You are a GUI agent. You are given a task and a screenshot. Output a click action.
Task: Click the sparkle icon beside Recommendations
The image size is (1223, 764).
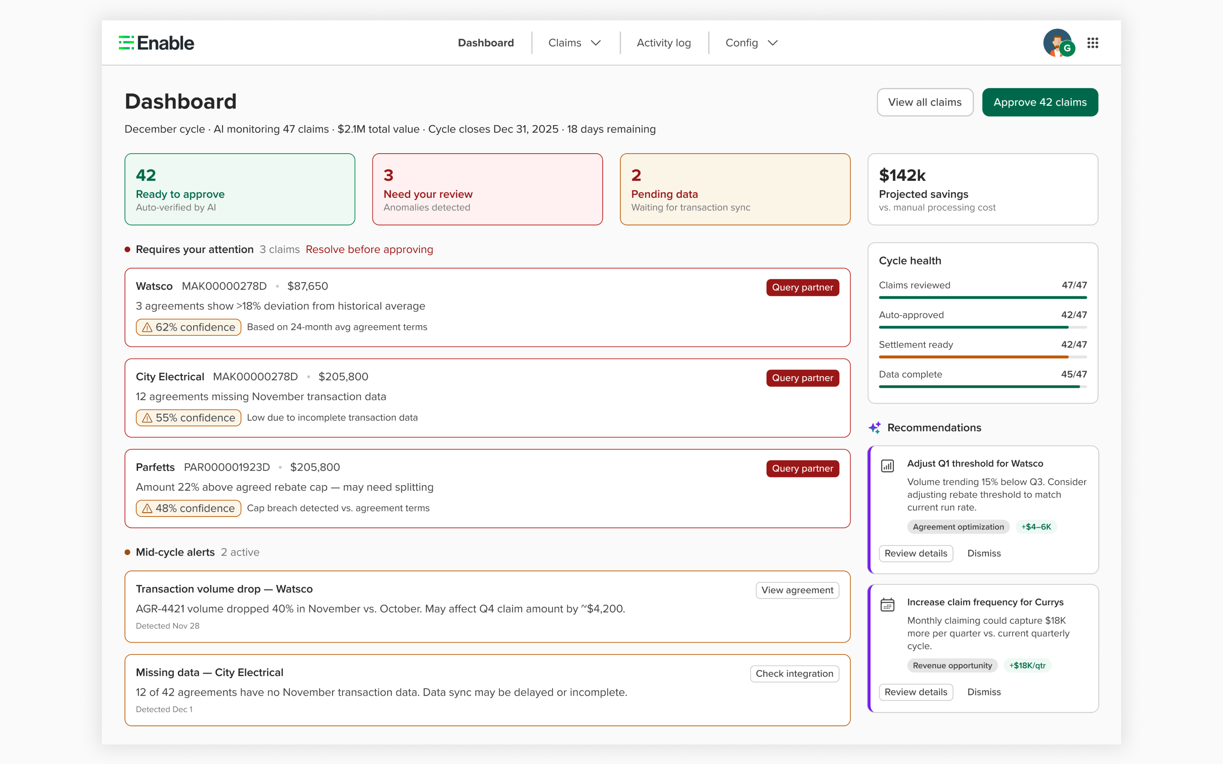coord(875,427)
